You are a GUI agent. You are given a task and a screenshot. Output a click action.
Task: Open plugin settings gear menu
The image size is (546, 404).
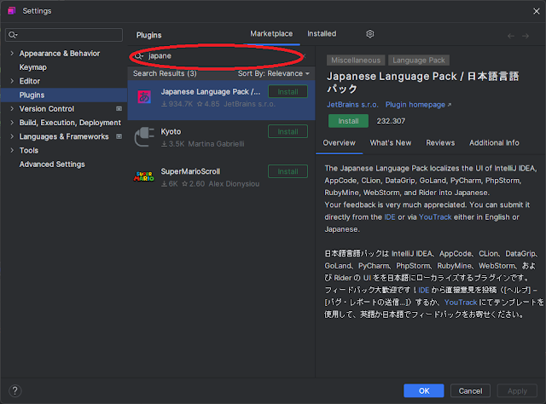[369, 34]
